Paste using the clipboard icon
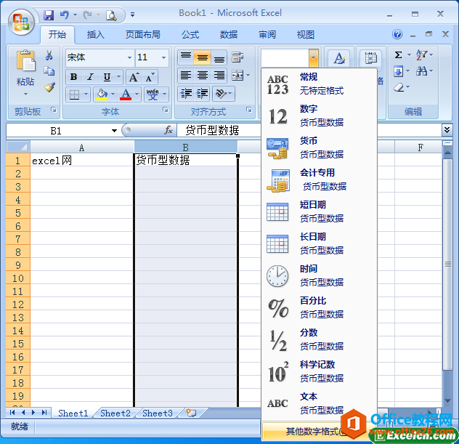This screenshot has height=444, width=459. click(x=25, y=60)
